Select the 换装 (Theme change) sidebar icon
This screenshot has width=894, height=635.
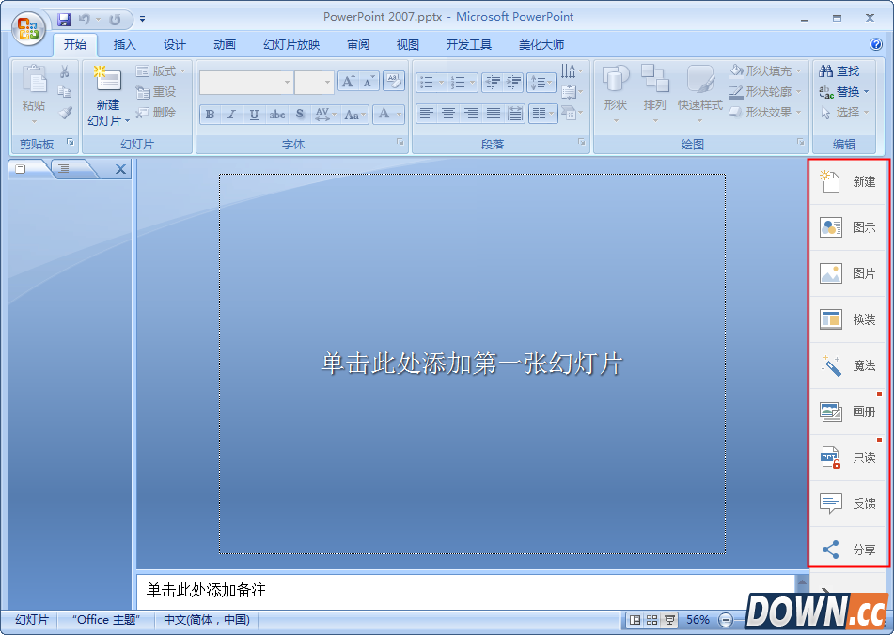click(847, 319)
